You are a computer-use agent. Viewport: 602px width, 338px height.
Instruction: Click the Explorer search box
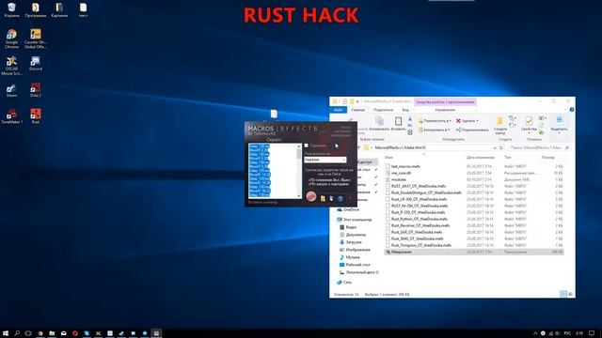[539, 147]
